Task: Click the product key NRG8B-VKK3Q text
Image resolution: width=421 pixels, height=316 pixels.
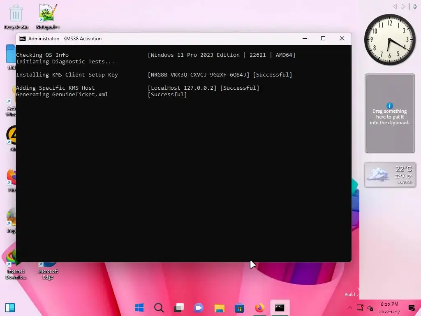Action: 199,75
